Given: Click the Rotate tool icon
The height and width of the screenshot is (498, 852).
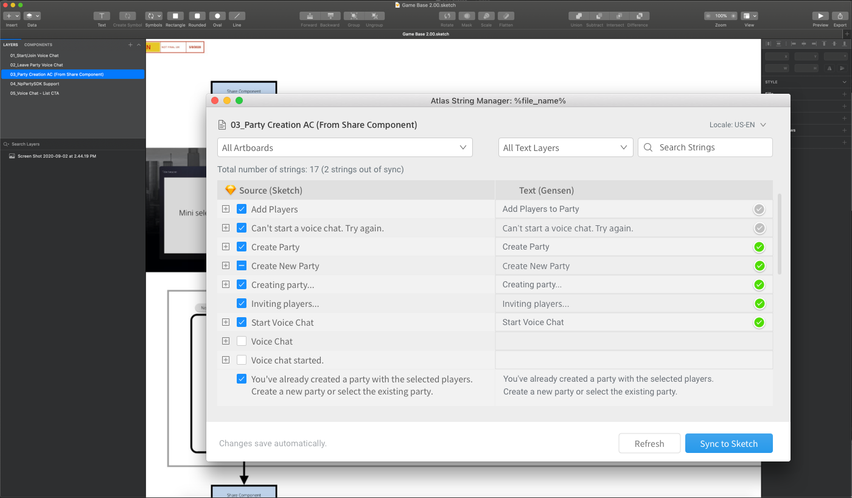Looking at the screenshot, I should (x=447, y=16).
